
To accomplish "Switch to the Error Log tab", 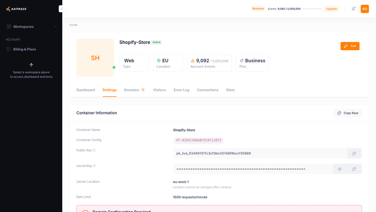I will click(181, 90).
